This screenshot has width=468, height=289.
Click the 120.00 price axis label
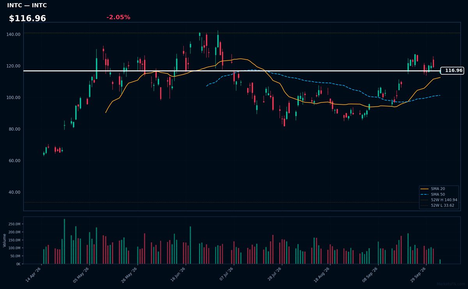(x=14, y=66)
